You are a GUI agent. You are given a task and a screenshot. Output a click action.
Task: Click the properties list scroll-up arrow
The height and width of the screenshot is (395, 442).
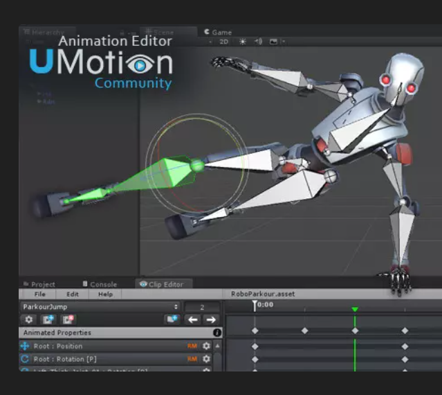click(x=217, y=346)
